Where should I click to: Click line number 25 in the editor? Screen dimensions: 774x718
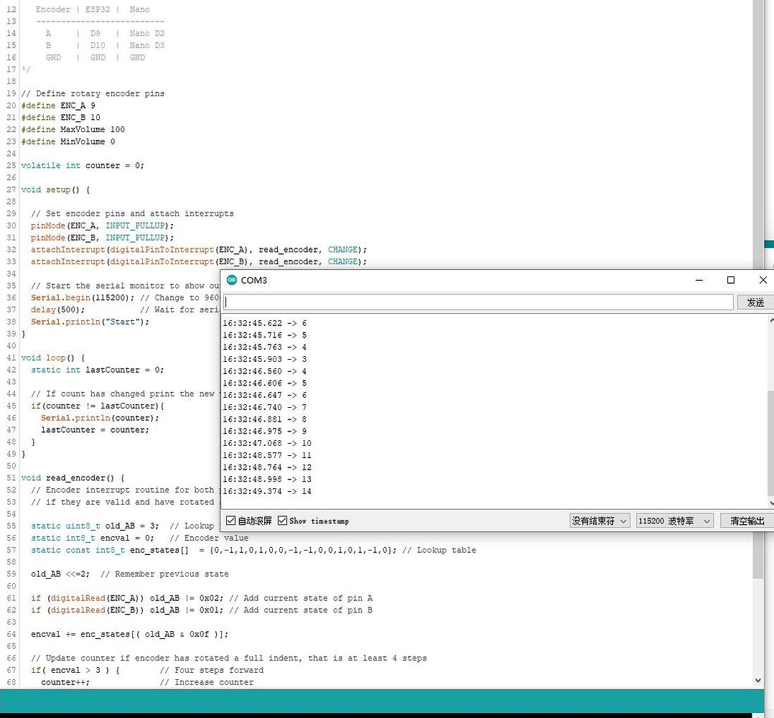(x=11, y=165)
